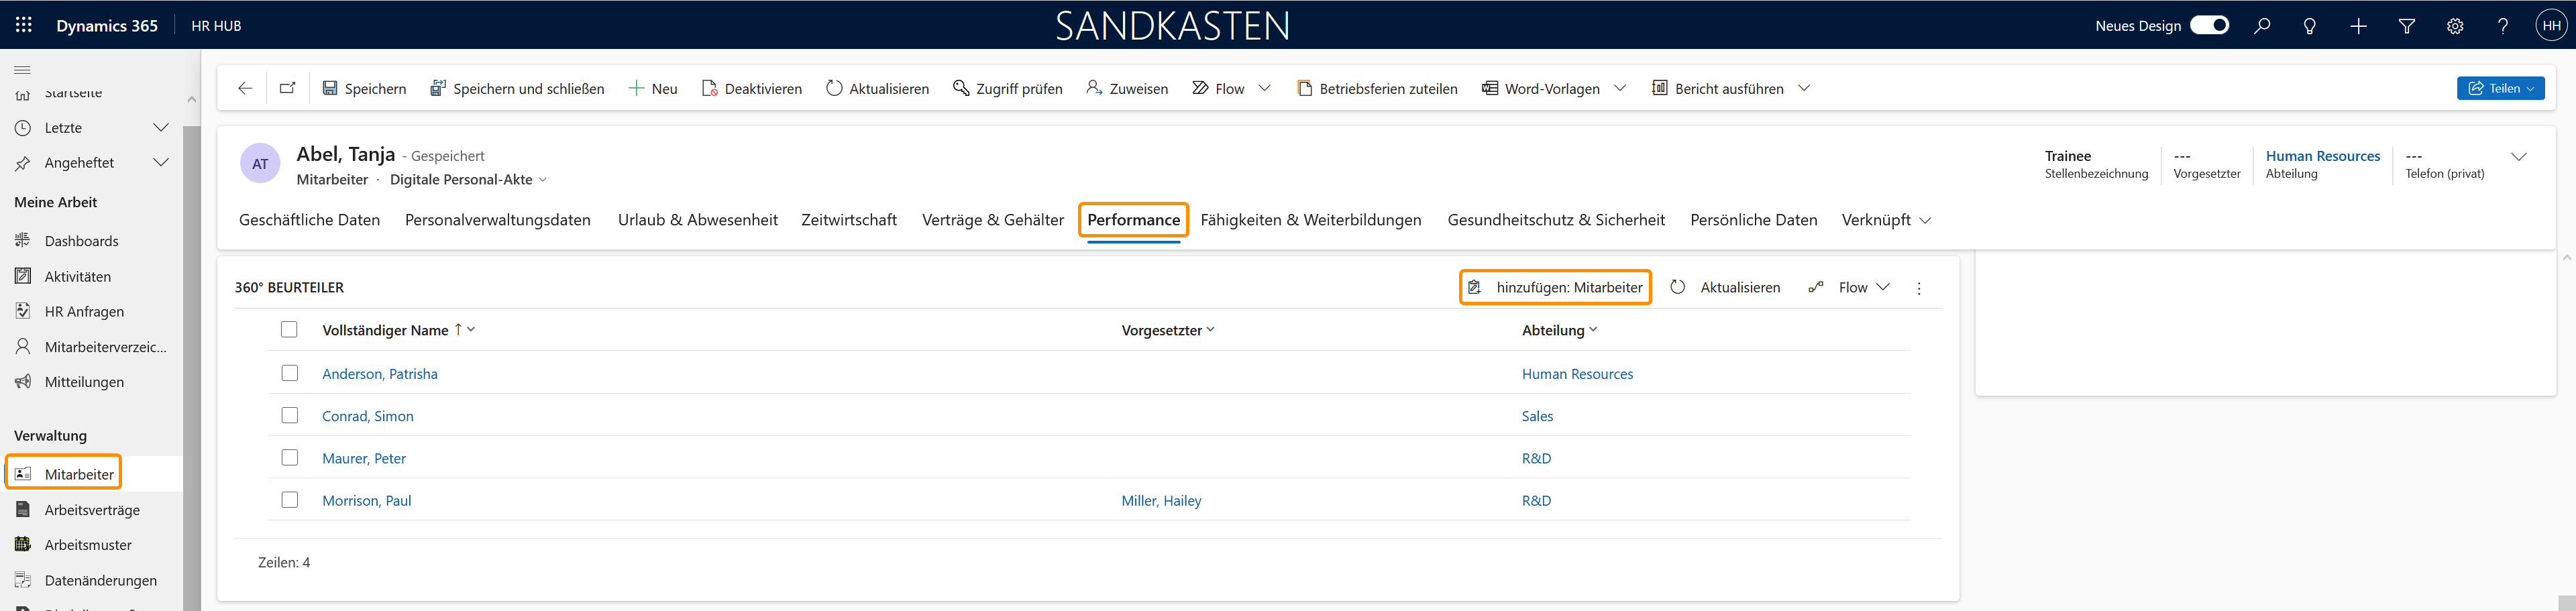Go back using the left arrow icon
This screenshot has height=611, width=2576.
pyautogui.click(x=245, y=88)
